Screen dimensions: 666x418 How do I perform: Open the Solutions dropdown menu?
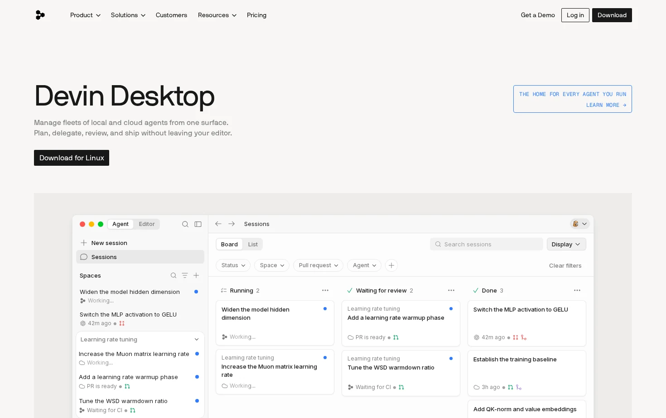coord(128,15)
